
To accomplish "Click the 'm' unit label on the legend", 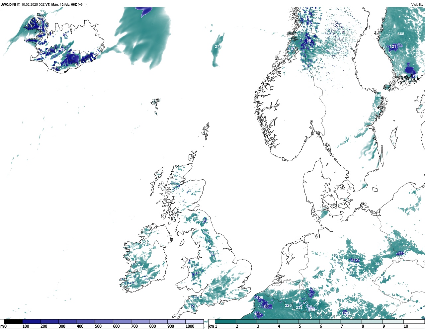I will tap(2, 326).
